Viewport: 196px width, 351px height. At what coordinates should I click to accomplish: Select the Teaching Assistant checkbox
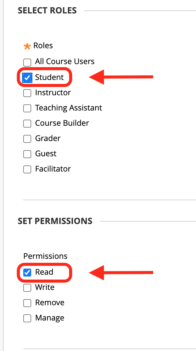coord(27,108)
